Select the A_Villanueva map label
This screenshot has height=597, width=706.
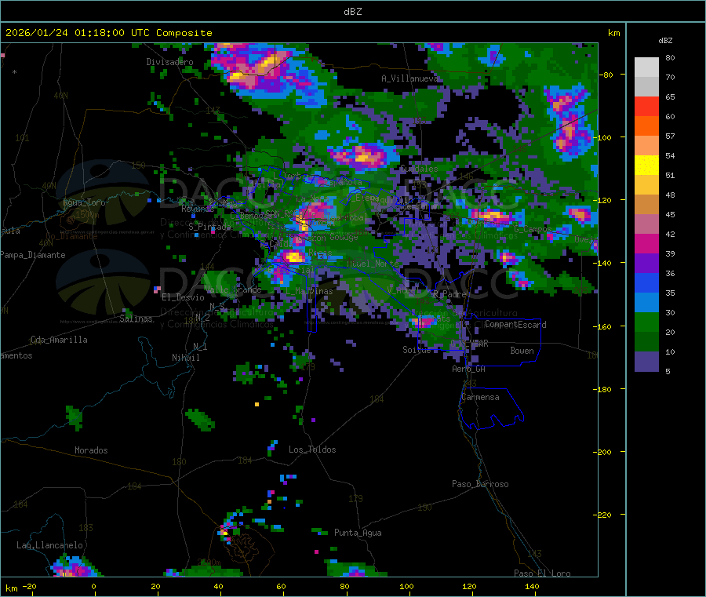[409, 78]
